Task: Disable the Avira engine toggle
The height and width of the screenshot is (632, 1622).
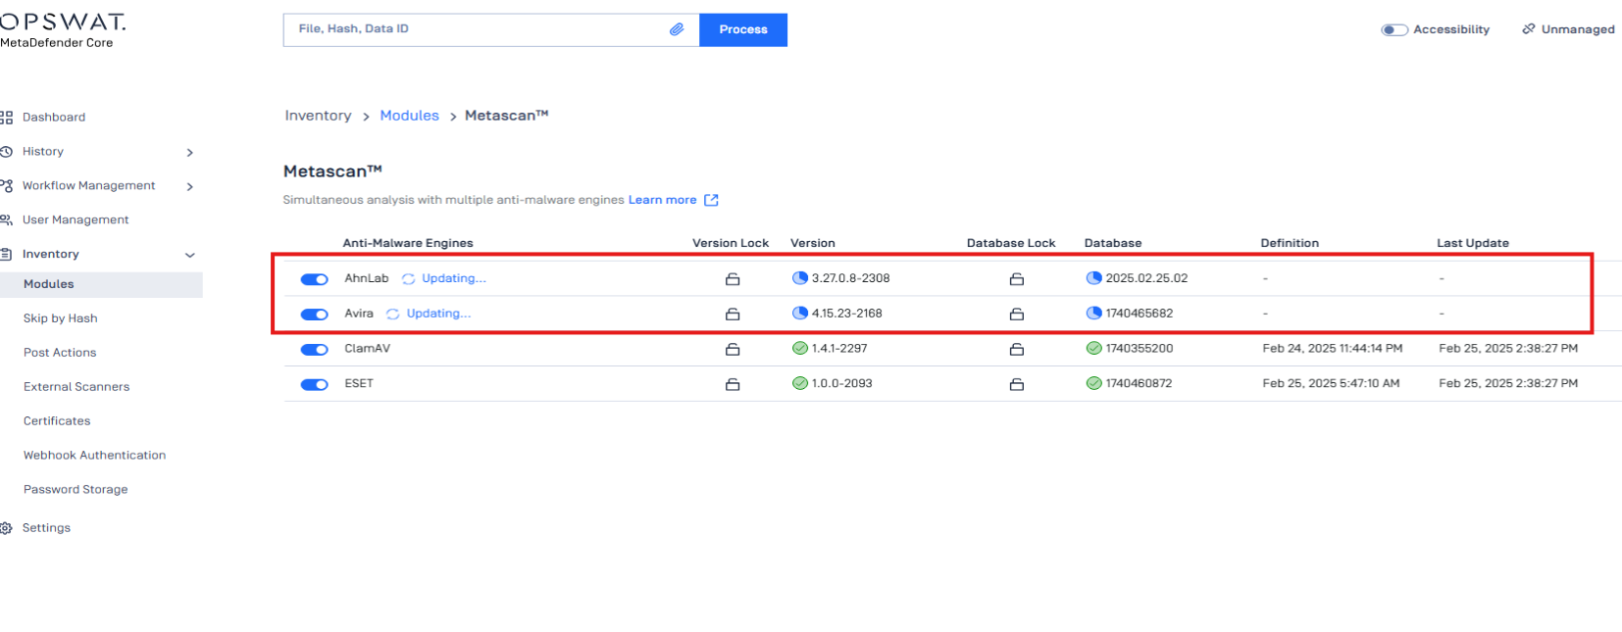Action: (x=315, y=315)
